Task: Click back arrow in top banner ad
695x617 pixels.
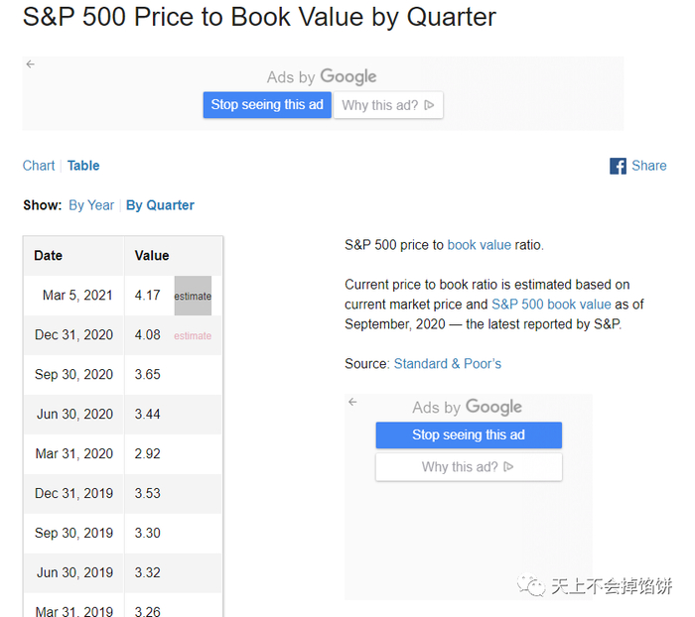Action: (x=31, y=64)
